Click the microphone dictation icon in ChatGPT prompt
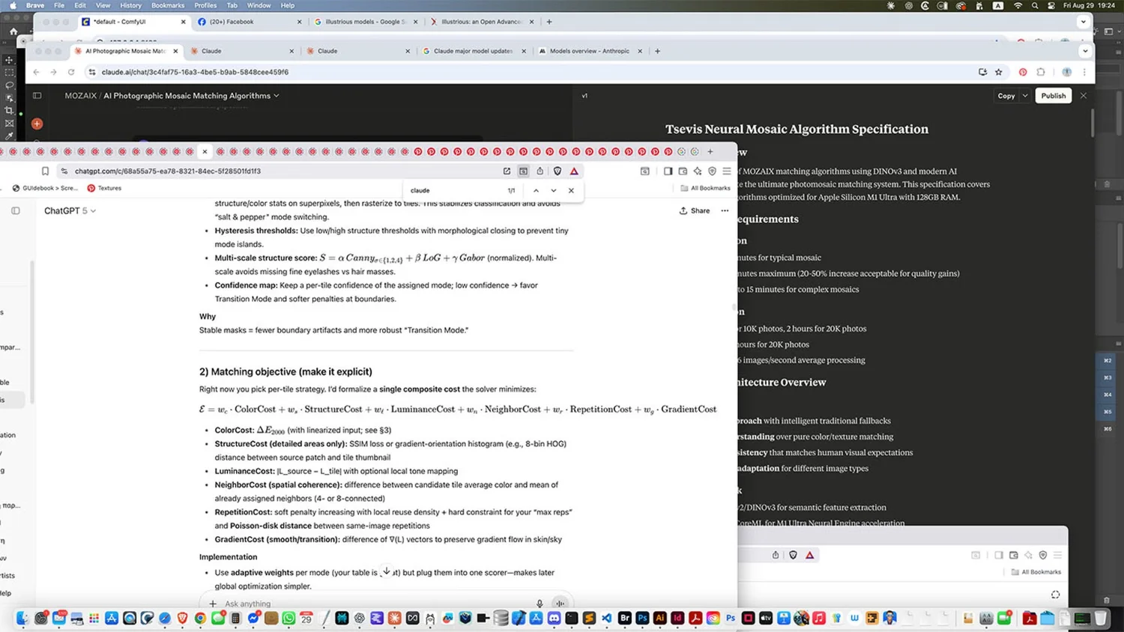 point(540,604)
